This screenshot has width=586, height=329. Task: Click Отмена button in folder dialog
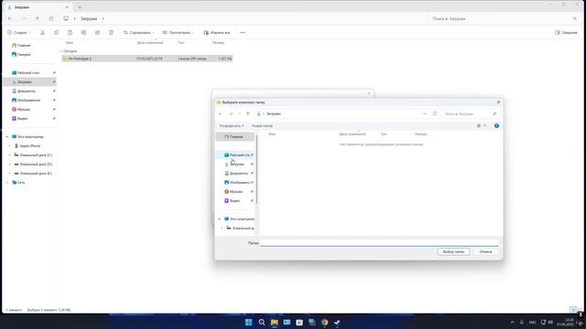485,252
